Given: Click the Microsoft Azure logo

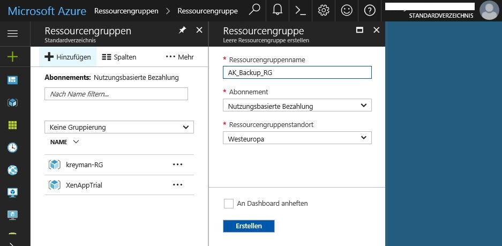Looking at the screenshot, I should coord(47,11).
